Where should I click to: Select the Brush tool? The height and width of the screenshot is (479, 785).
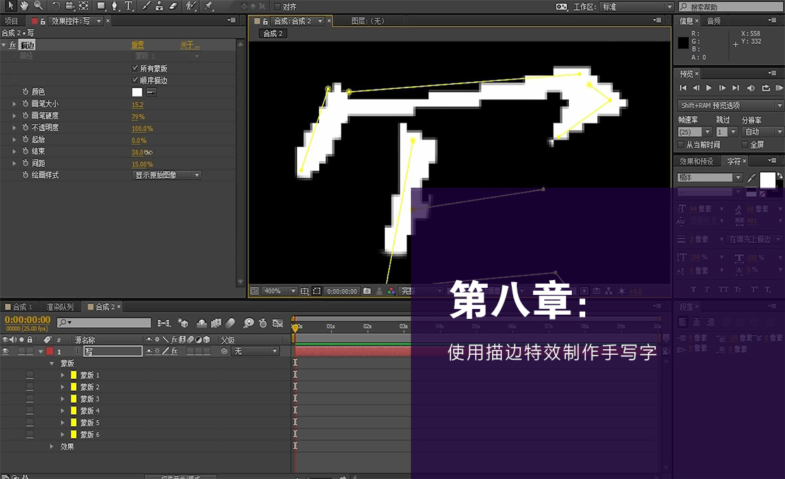(x=145, y=6)
